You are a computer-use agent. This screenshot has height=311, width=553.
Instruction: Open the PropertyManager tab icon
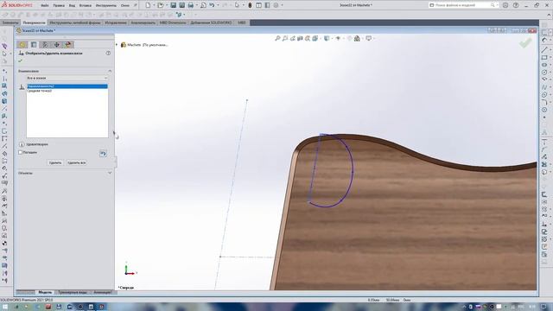point(34,45)
